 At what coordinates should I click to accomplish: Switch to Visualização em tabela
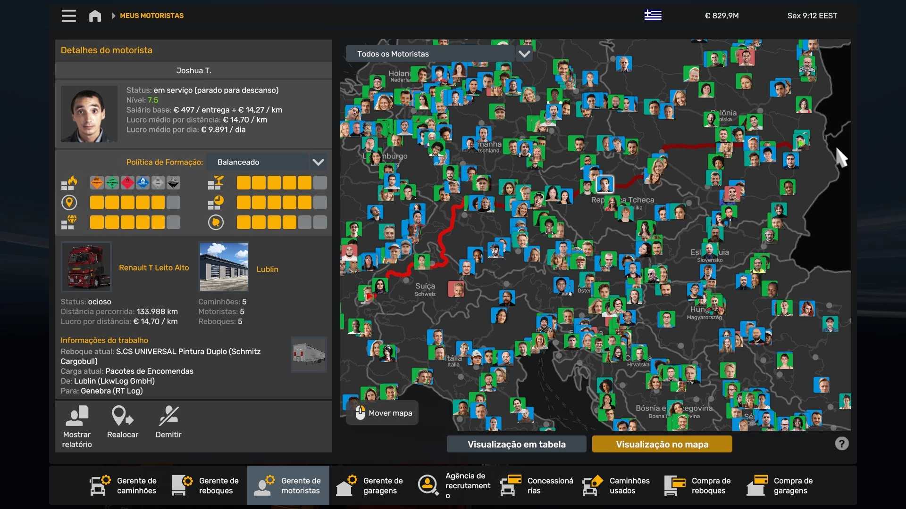click(516, 444)
